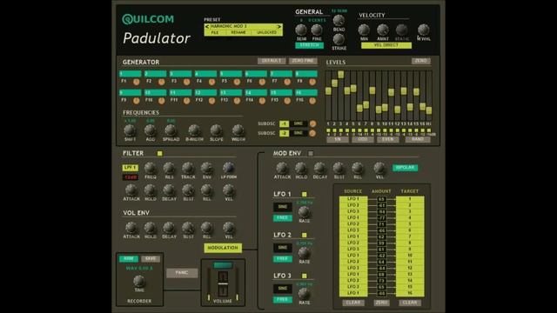The height and width of the screenshot is (313, 557).
Task: Click the velocity MIN knob
Action: [x=364, y=30]
